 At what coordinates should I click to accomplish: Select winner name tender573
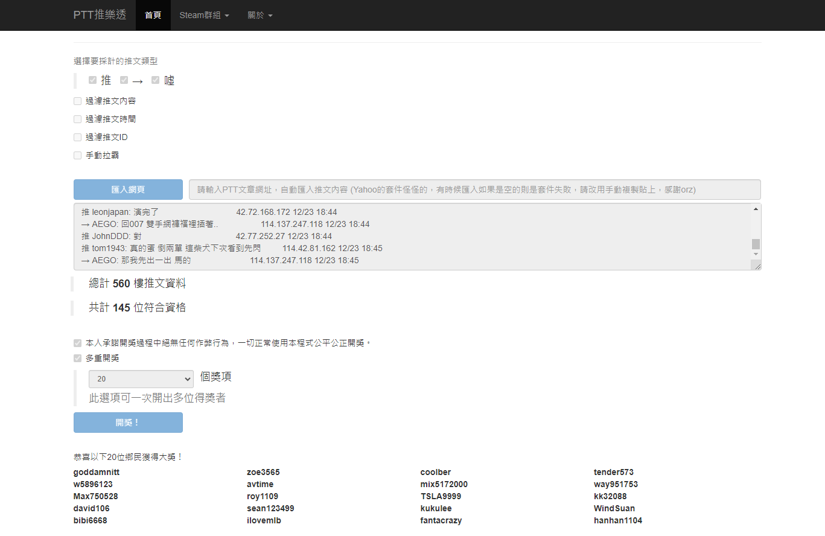(614, 472)
